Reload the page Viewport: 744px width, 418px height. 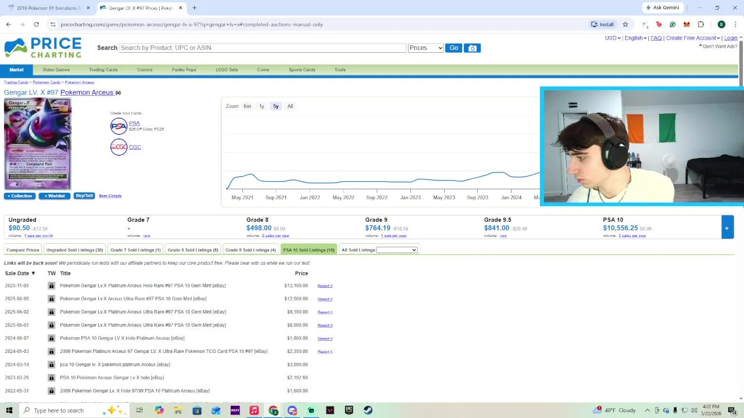pos(36,24)
